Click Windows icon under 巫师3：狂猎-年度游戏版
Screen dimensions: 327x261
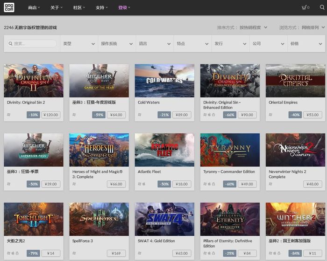[x=74, y=115]
